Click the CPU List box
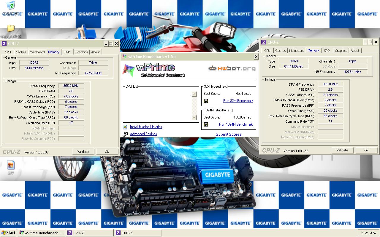Image resolution: width=380 pixels, height=237 pixels. click(x=161, y=105)
